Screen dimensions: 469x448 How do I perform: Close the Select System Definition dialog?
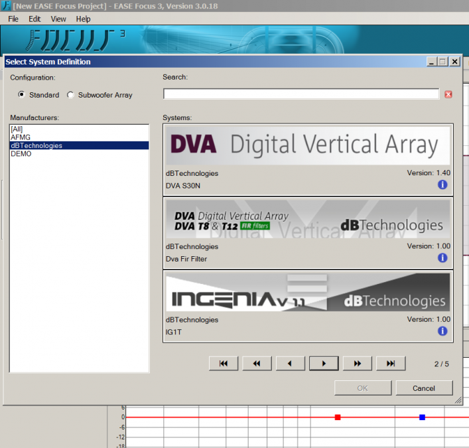[454, 62]
